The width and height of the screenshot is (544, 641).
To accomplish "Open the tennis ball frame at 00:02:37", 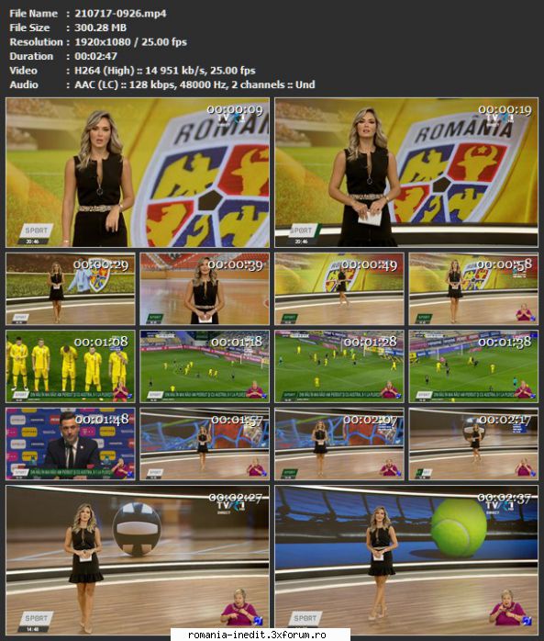I will [x=406, y=560].
